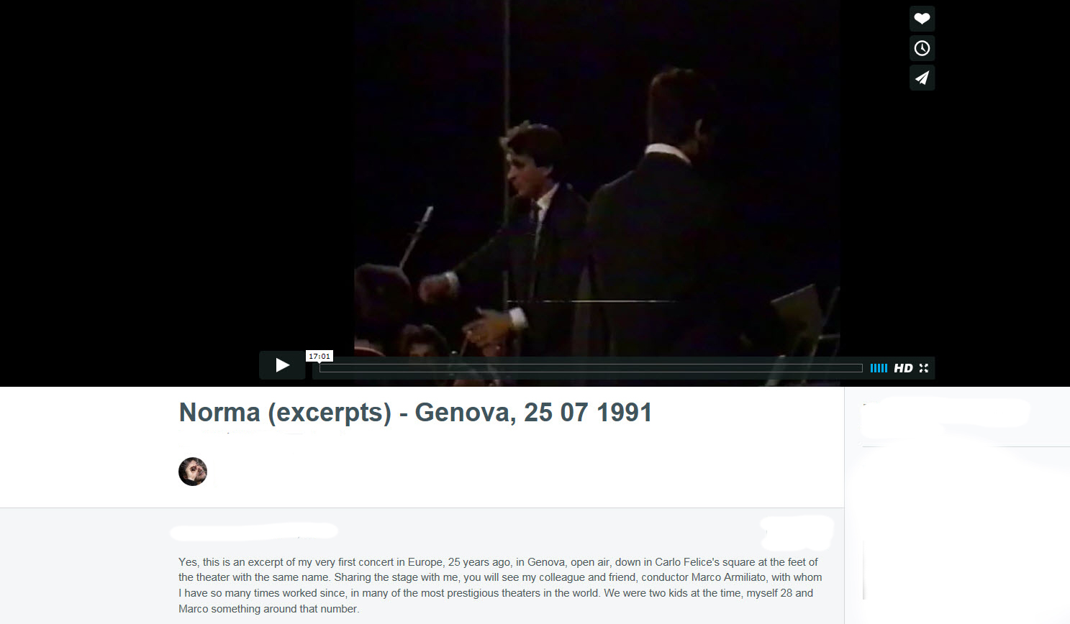Enter fullscreen mode from player controls
Viewport: 1070px width, 624px height.
click(x=924, y=368)
